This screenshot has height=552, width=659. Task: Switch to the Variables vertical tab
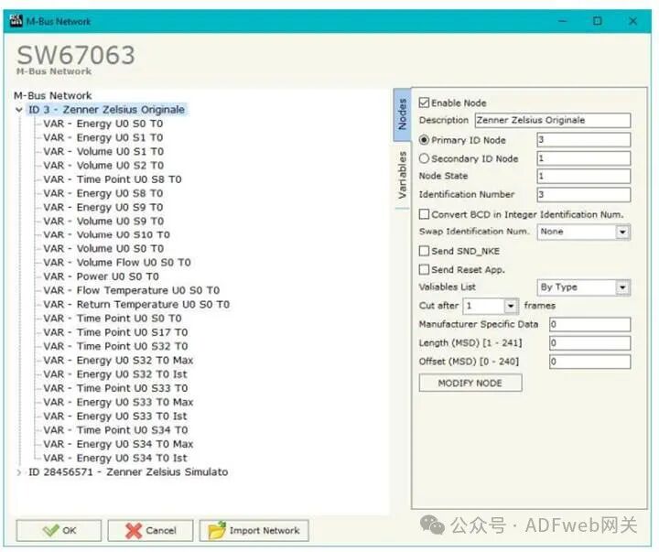click(x=401, y=176)
